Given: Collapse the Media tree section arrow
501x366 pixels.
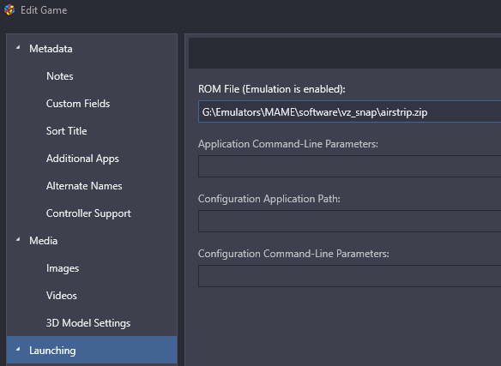Looking at the screenshot, I should [x=18, y=239].
